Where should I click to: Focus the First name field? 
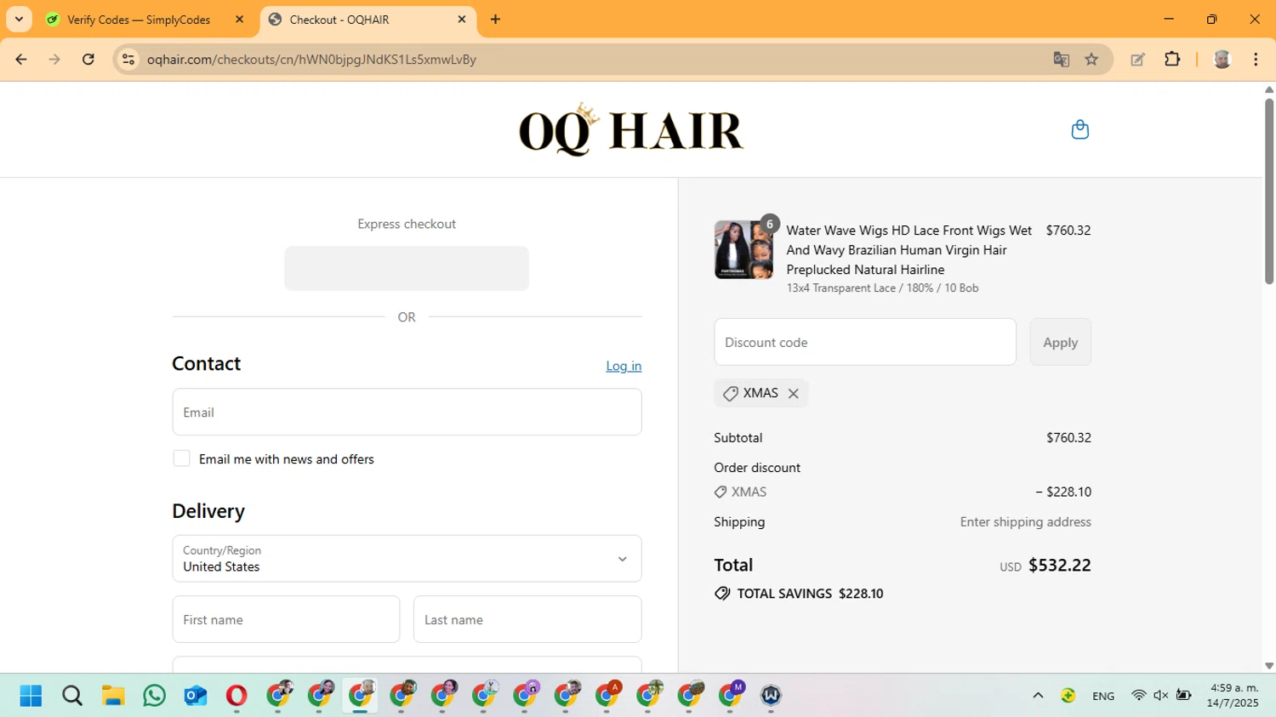[x=286, y=619]
